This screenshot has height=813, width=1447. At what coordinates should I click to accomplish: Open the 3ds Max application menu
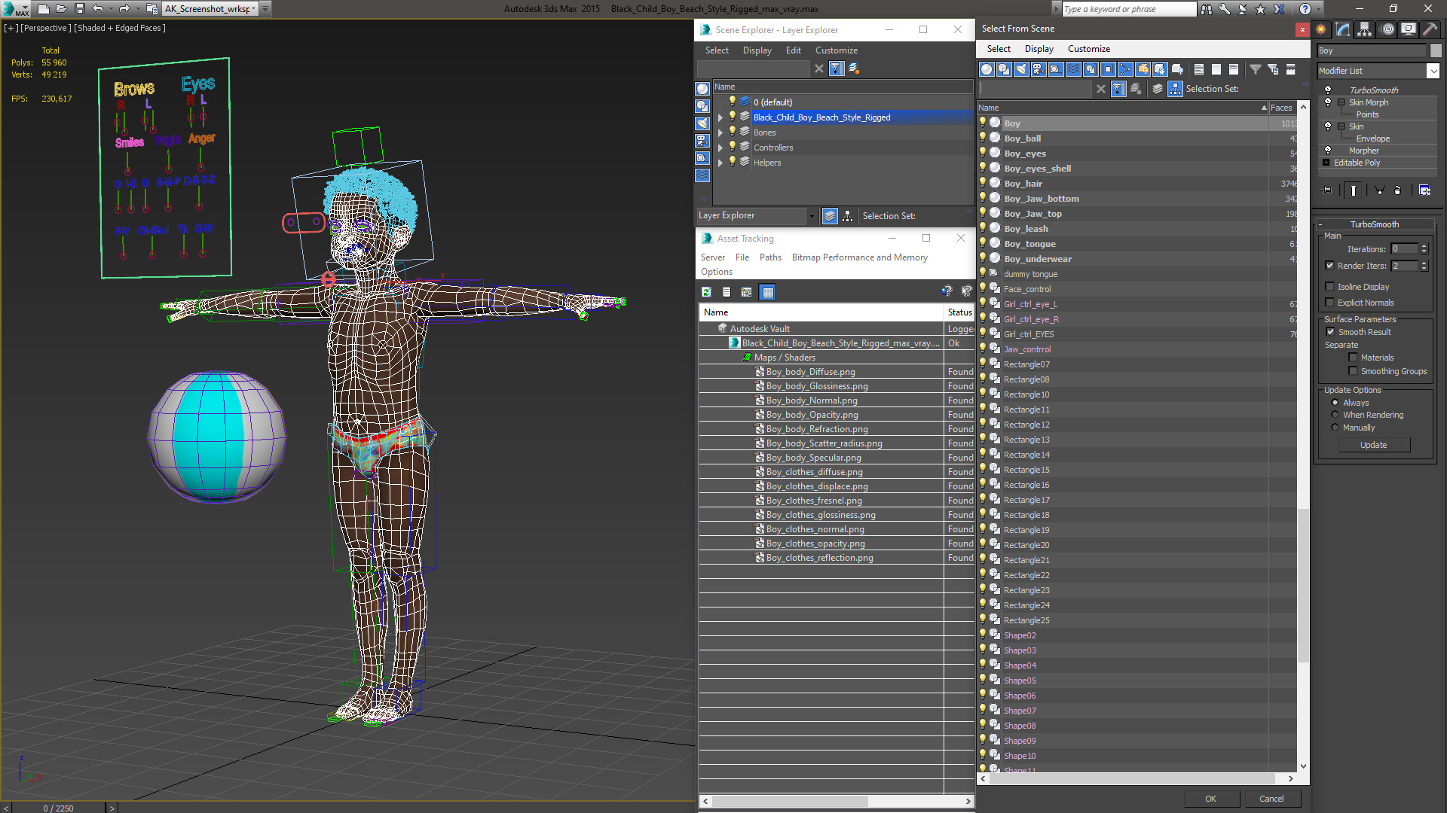tap(15, 9)
